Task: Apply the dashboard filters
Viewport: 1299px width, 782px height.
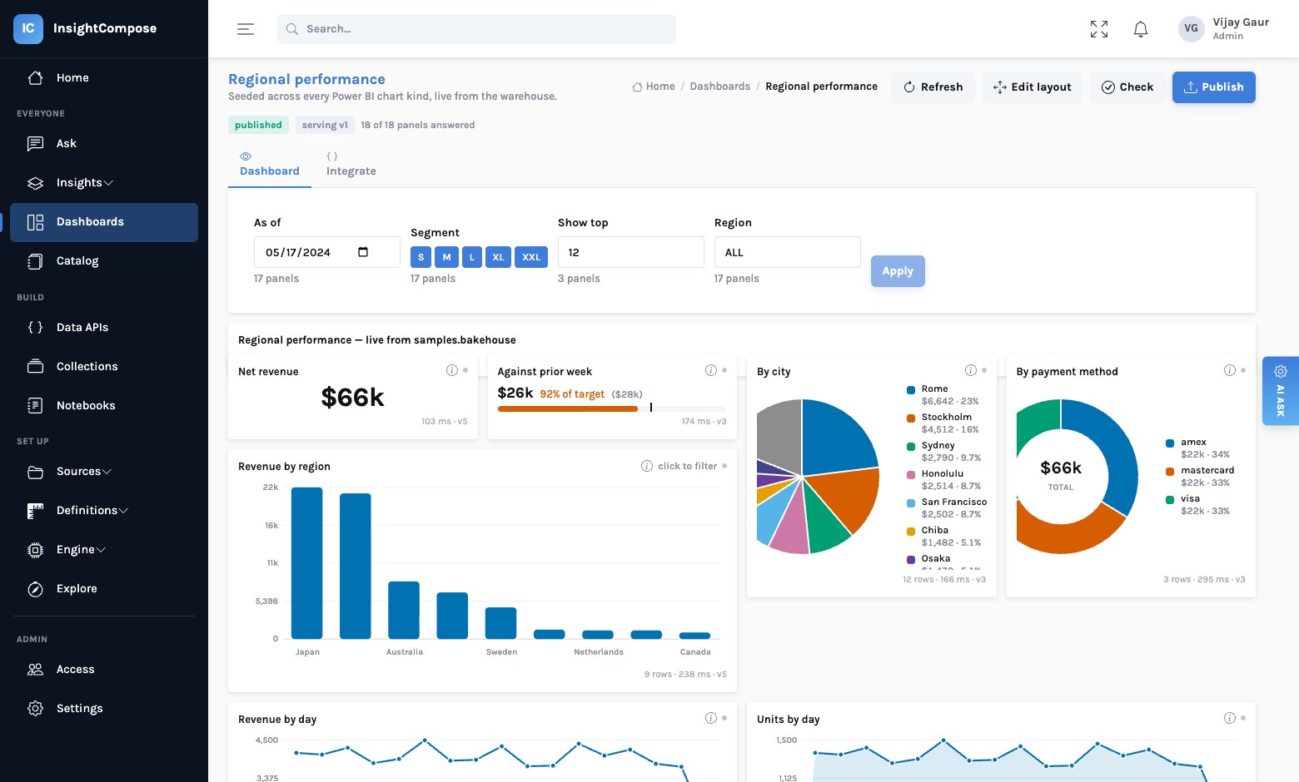Action: 898,271
